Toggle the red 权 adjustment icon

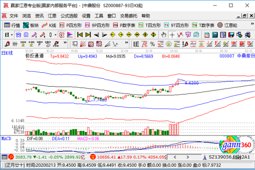[62, 35]
